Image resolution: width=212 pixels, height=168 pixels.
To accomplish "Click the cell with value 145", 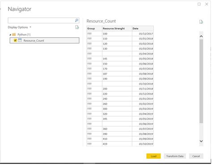I will pos(117,59).
